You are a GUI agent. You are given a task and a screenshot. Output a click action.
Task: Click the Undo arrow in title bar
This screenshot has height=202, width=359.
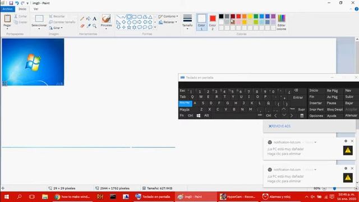pos(17,3)
